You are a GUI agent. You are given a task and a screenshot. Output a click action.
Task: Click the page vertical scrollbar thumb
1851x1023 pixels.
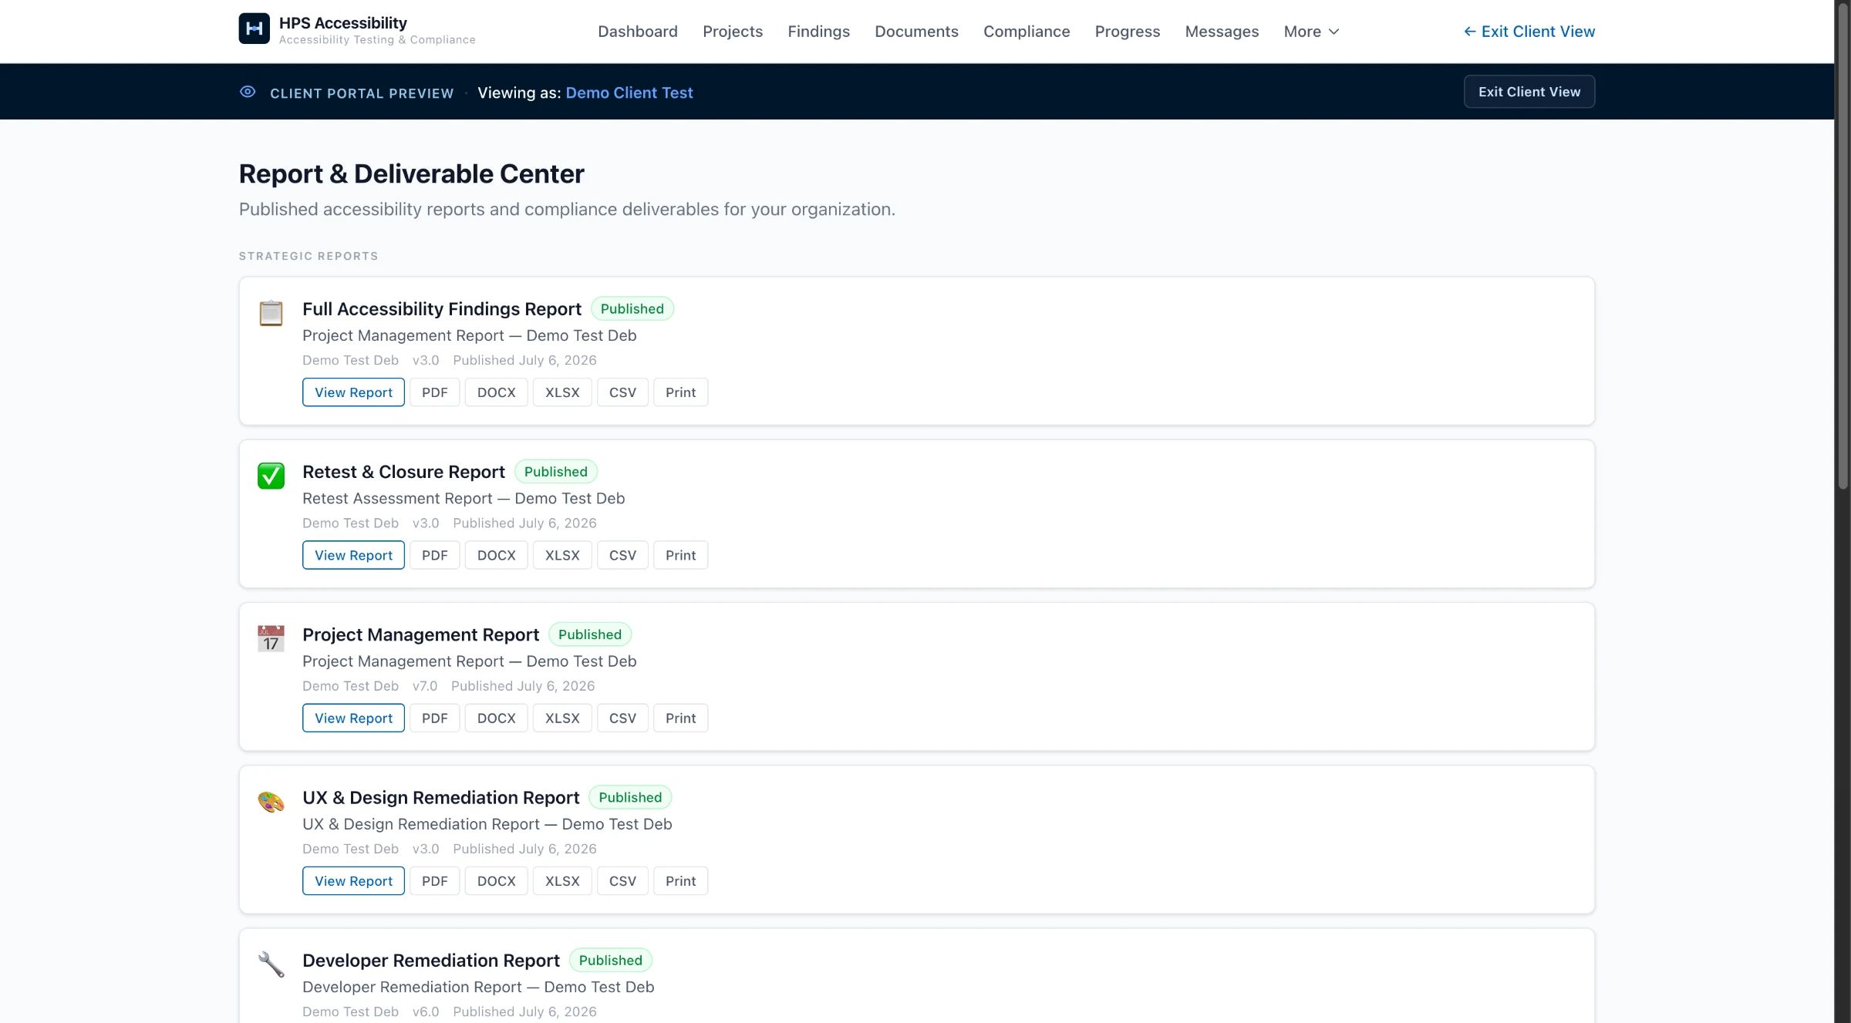[x=1843, y=244]
